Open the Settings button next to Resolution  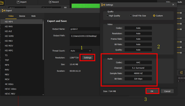(88, 58)
